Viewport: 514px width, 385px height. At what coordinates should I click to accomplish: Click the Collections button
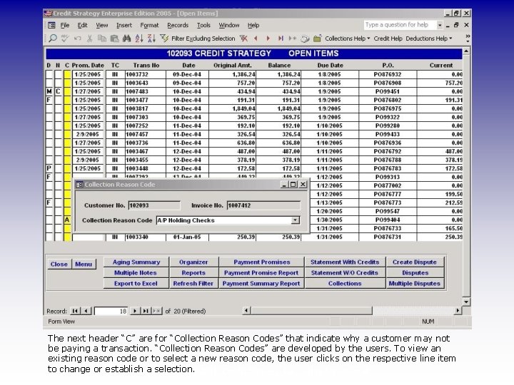(345, 284)
